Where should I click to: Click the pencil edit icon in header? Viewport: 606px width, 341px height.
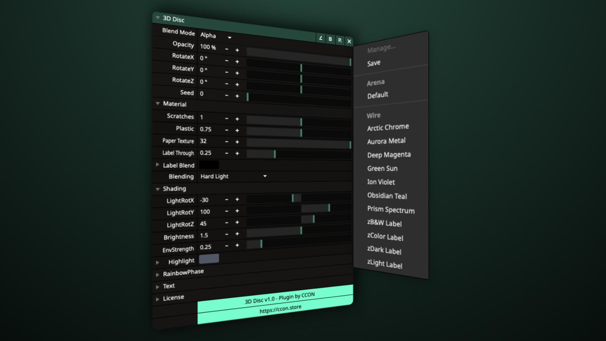[x=321, y=38]
